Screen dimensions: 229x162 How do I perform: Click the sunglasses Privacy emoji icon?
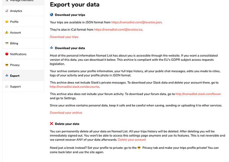click(x=7, y=65)
